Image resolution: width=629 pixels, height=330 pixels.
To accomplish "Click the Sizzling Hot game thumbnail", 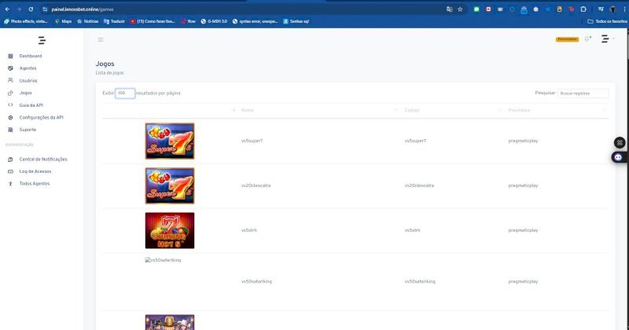I will (x=170, y=230).
